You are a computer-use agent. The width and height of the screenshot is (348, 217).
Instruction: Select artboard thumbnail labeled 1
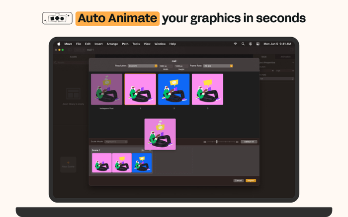140,89
